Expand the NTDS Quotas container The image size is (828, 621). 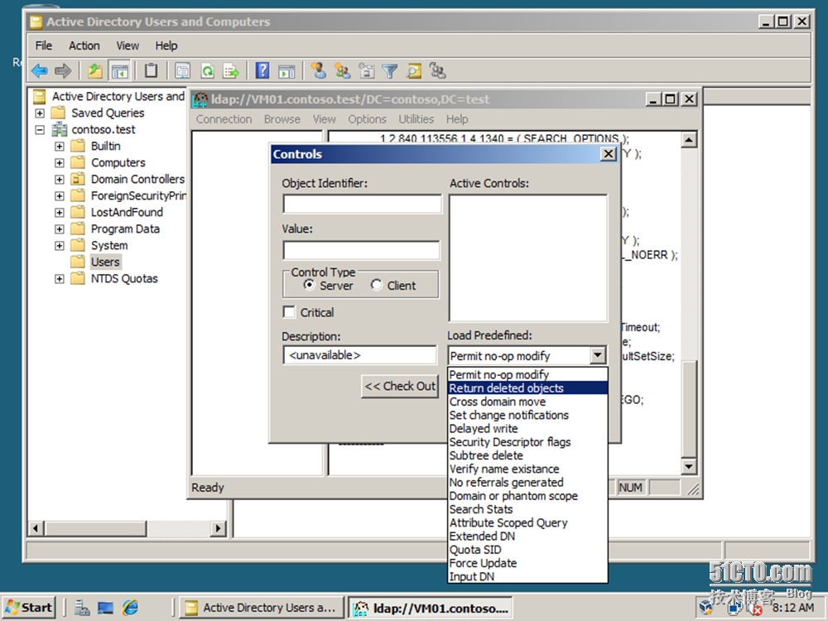(x=59, y=279)
